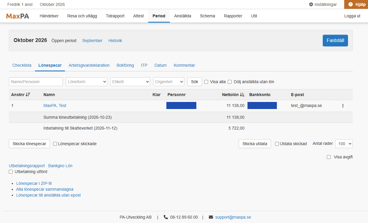Viewport: 368px width, 223px height.
Task: Check the Utbetalning utförd checkbox
Action: (11, 172)
